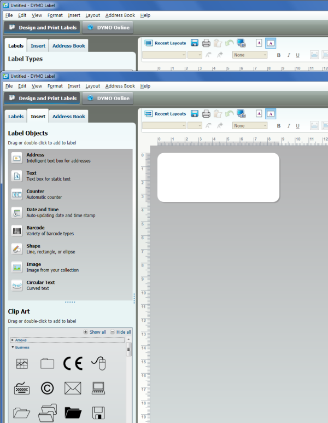The width and height of the screenshot is (328, 423).
Task: Select the stacked folders clip art
Action: 48,413
